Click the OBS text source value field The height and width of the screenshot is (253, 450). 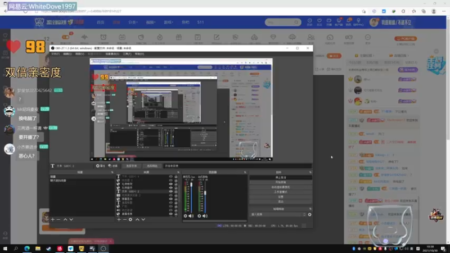coord(237,166)
